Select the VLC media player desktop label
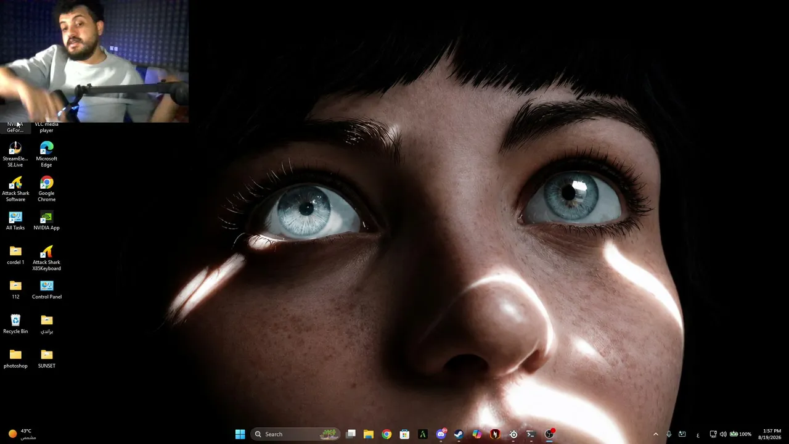The image size is (789, 444). coord(46,128)
